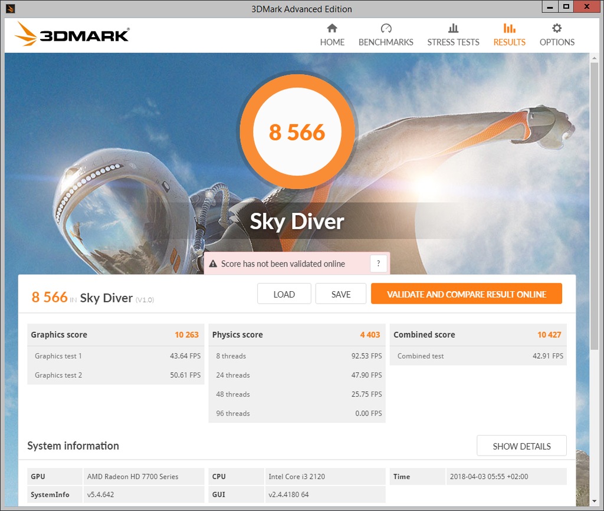Click the Combined test label
604x511 pixels.
[x=421, y=357]
